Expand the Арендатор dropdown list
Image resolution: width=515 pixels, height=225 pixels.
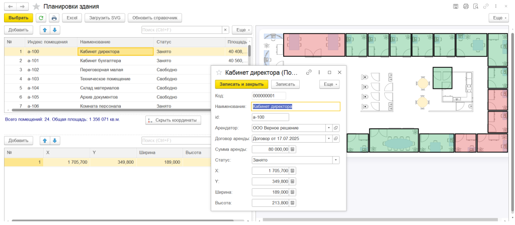[328, 128]
